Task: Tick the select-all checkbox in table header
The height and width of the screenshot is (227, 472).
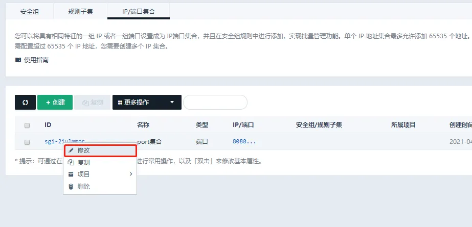Action: click(x=27, y=125)
